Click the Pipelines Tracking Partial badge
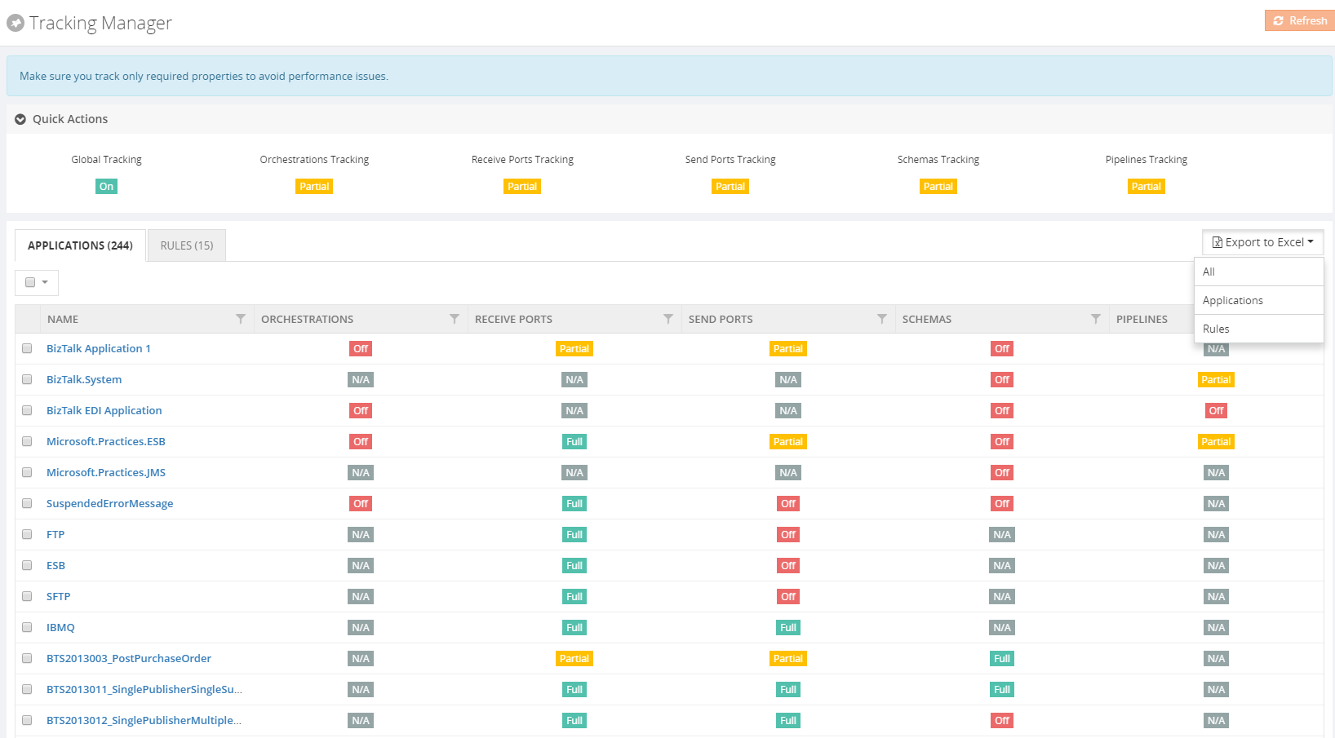This screenshot has height=738, width=1335. click(1146, 187)
